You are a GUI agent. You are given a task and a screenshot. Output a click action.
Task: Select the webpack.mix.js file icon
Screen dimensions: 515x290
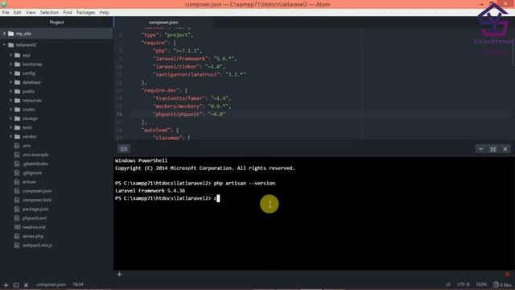click(17, 245)
